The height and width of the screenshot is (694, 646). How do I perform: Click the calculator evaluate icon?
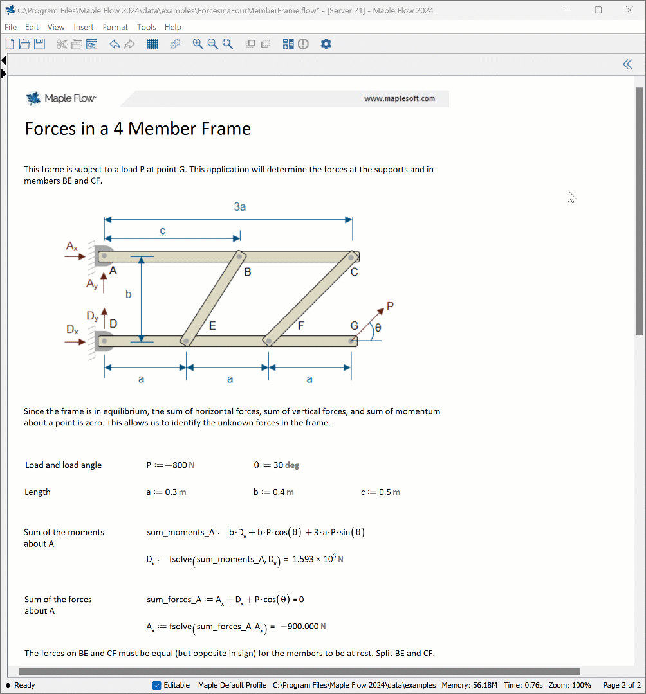click(x=288, y=44)
